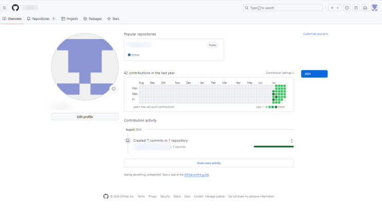The image size is (382, 214).
Task: Click the GitHub Octocat logo in header
Action: tap(15, 8)
